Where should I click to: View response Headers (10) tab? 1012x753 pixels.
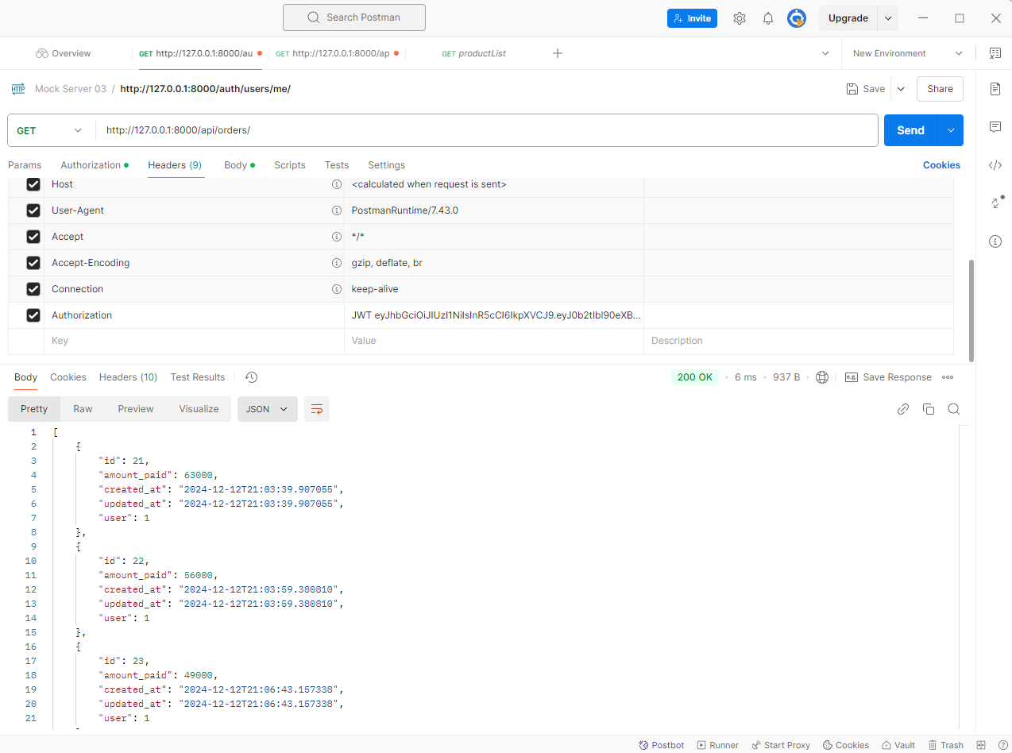click(128, 377)
